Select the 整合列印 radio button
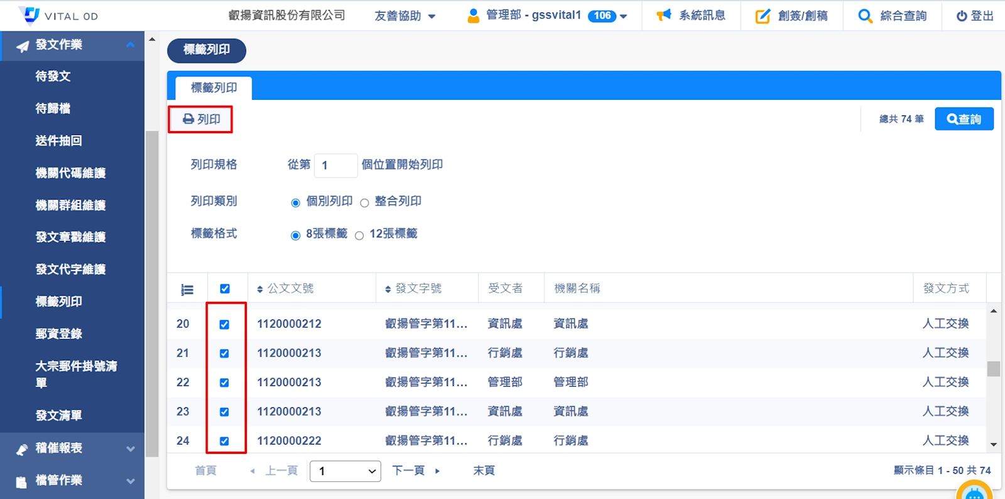Viewport: 1005px width, 499px height. 364,203
